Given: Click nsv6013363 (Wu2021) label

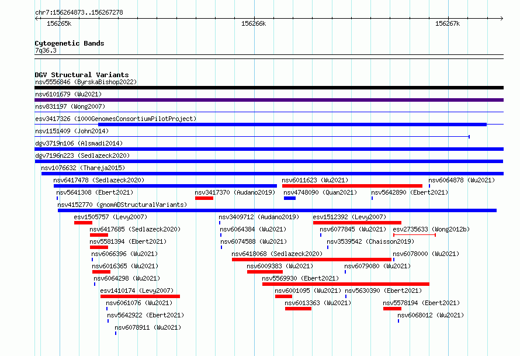Looking at the screenshot, I should click(x=318, y=303).
